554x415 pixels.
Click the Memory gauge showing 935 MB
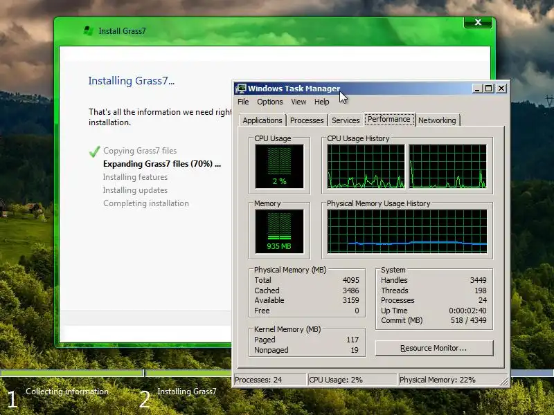tap(279, 231)
